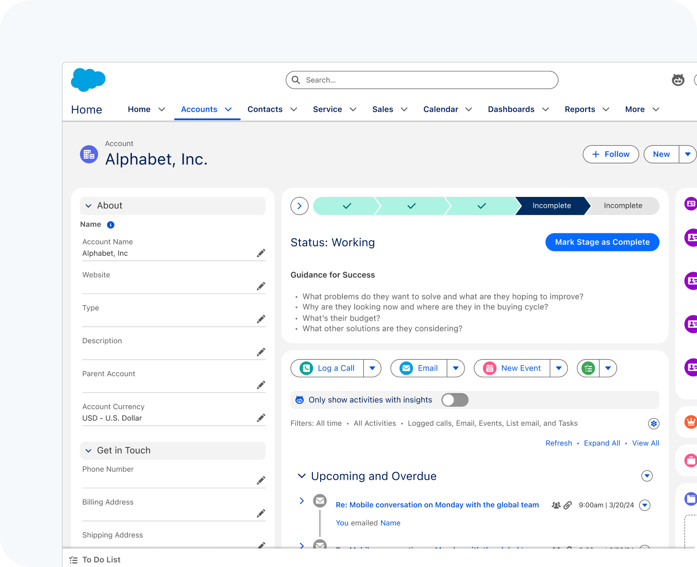The width and height of the screenshot is (697, 567).
Task: Click the pink briefcase icon in right sidebar
Action: click(690, 460)
